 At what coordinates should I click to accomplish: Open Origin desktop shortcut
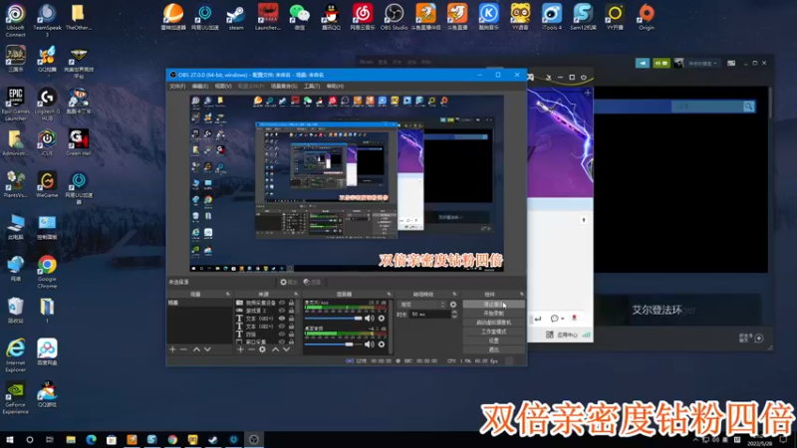tap(646, 16)
